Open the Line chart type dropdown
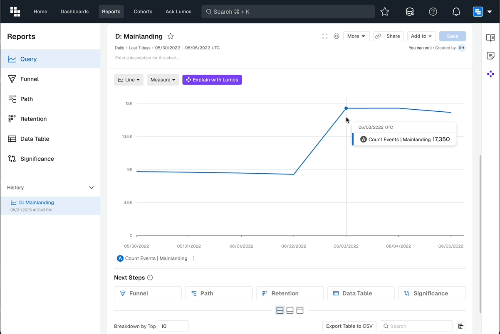 129,80
